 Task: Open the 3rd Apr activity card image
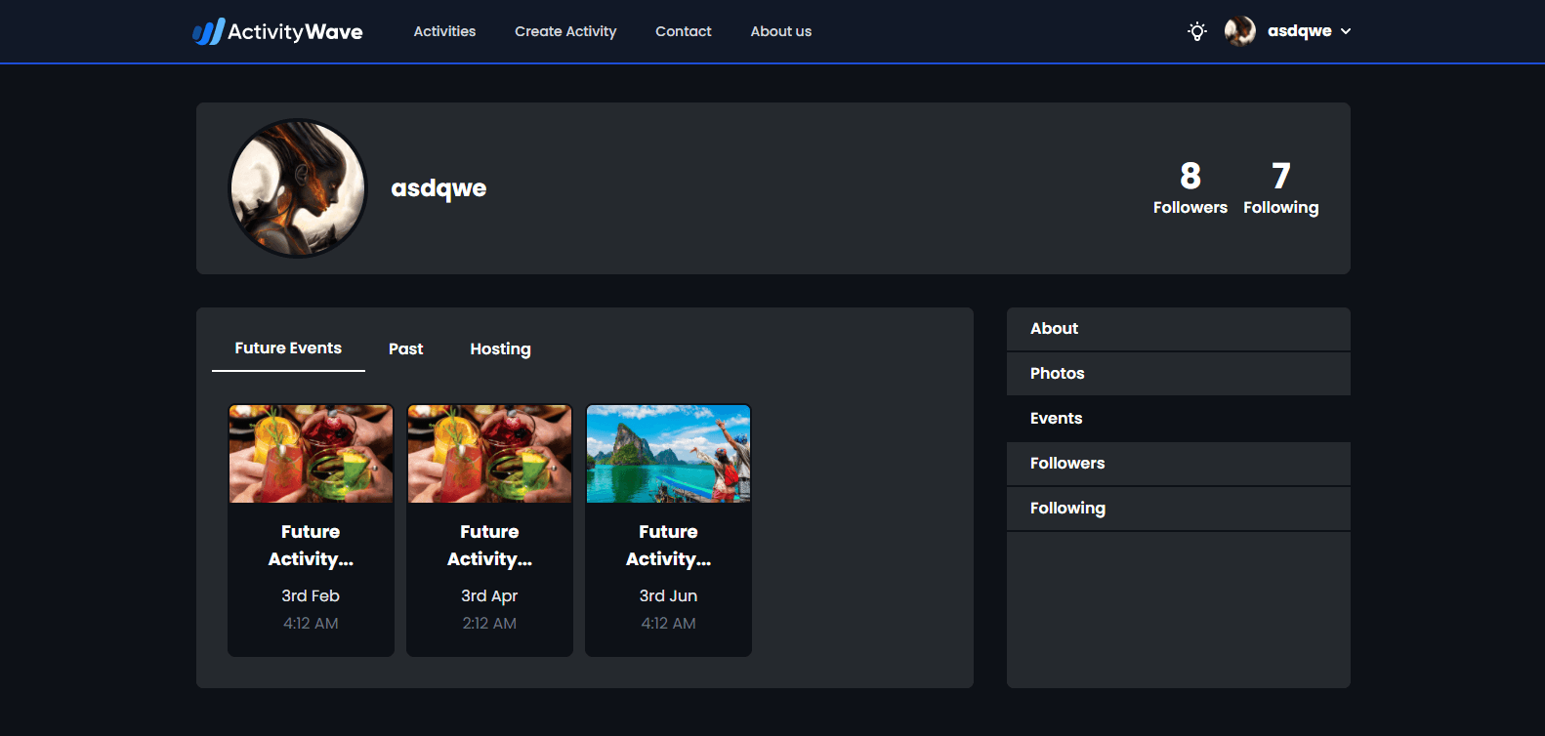coord(489,454)
